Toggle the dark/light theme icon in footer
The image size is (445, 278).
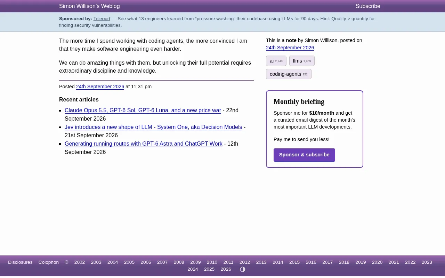click(243, 269)
